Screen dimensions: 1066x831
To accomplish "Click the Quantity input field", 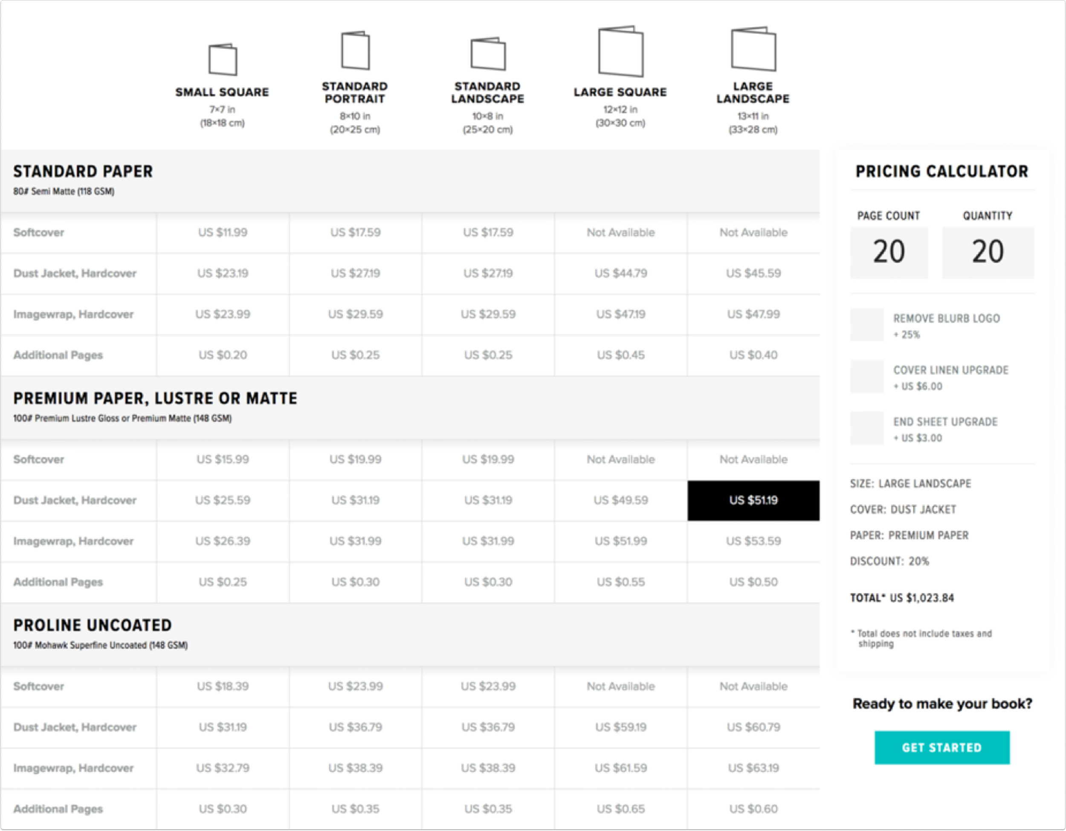I will pos(988,252).
